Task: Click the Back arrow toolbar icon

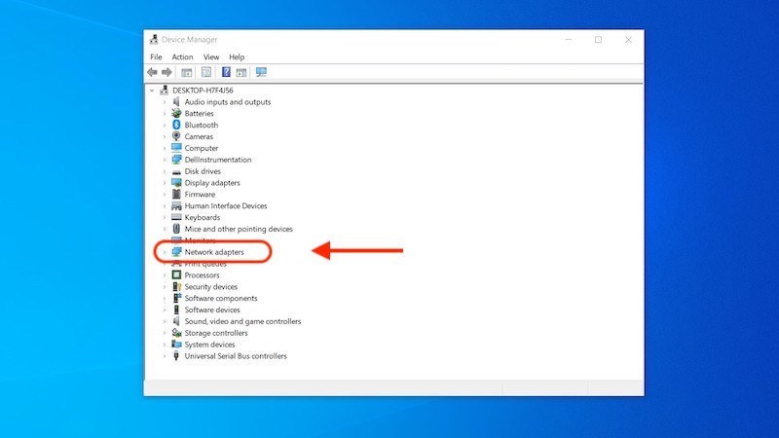Action: click(153, 72)
